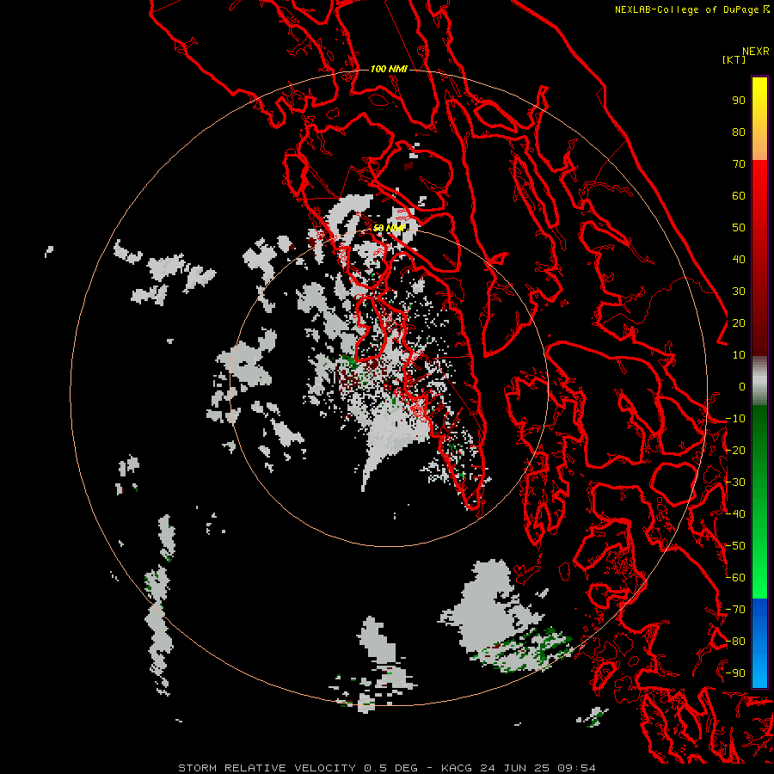The width and height of the screenshot is (774, 774).
Task: Click the 0 value on velocity scale
Action: pos(742,386)
